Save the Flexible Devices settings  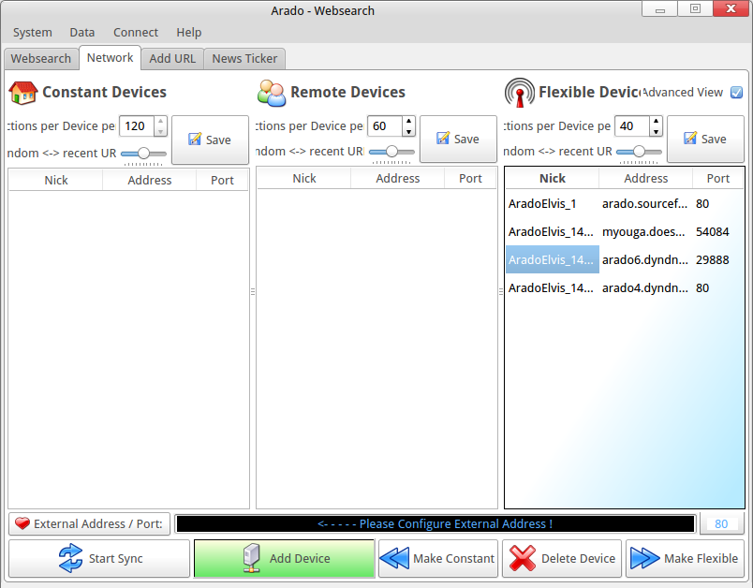tap(705, 139)
